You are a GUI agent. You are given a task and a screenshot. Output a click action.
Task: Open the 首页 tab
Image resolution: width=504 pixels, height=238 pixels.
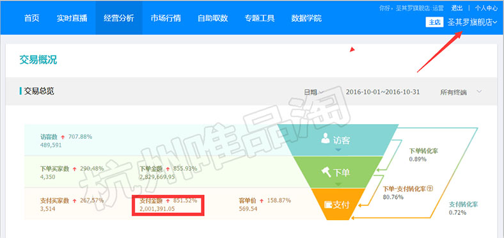click(x=32, y=18)
